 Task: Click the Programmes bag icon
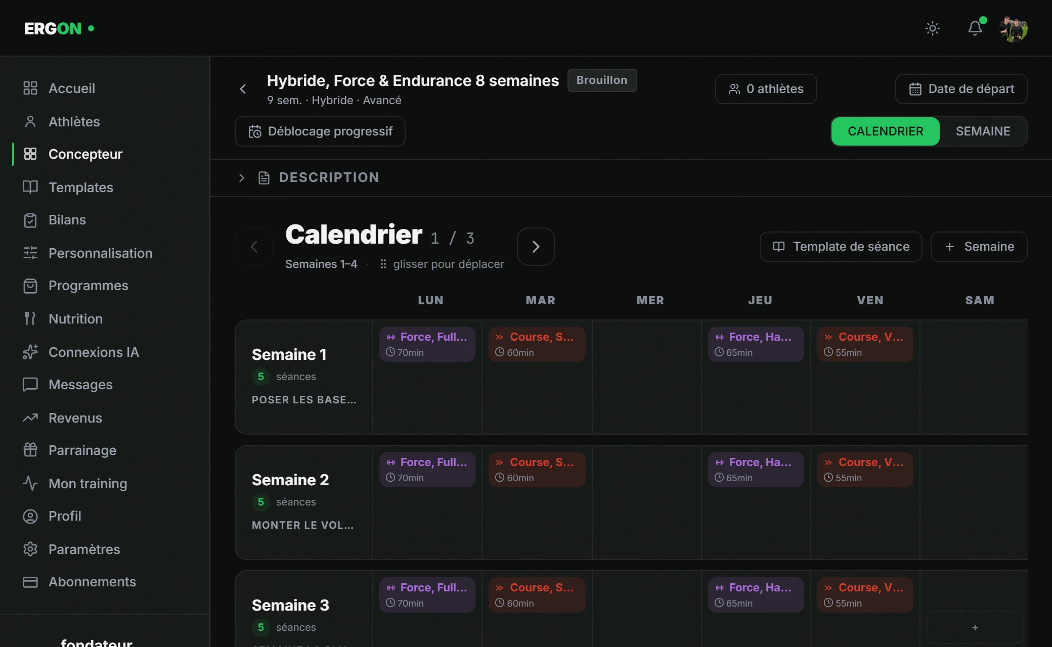pyautogui.click(x=30, y=286)
